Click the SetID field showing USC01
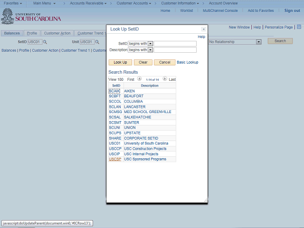Screen dimensions: 304x228 pos(35,42)
